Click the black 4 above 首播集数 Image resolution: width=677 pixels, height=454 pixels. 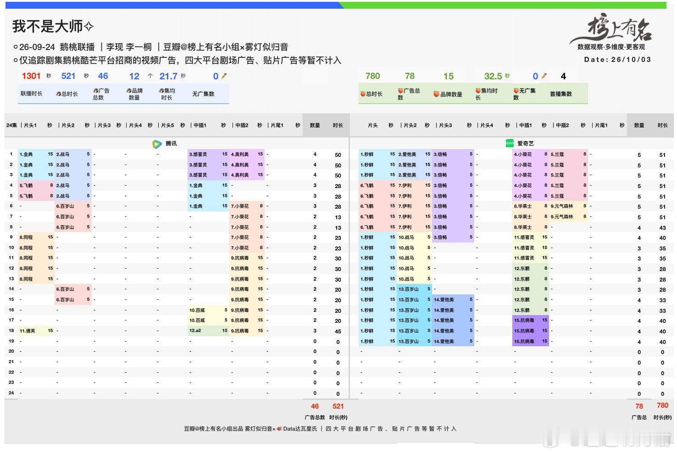[563, 76]
